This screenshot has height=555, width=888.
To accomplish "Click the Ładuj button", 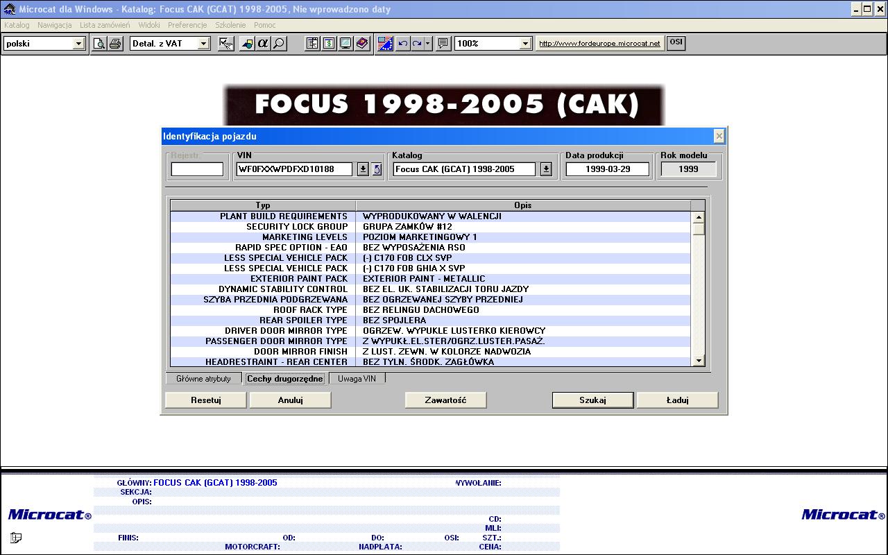I will [677, 400].
